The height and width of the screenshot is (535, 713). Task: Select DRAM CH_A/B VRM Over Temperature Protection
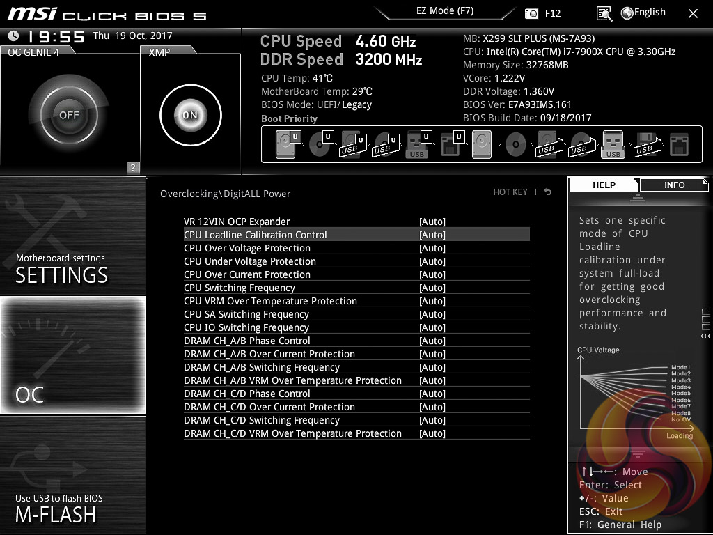pyautogui.click(x=356, y=380)
